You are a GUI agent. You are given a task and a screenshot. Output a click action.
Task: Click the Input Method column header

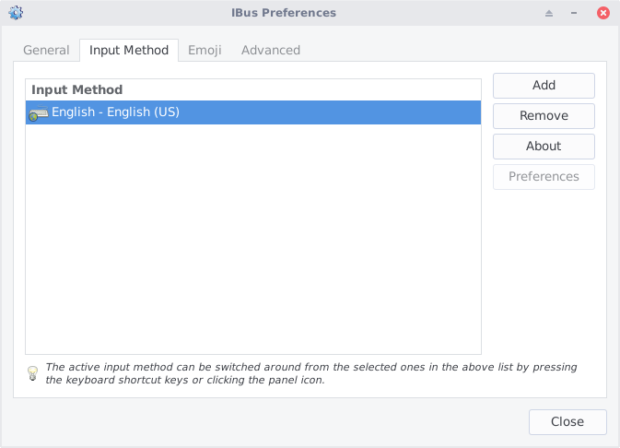pos(253,89)
